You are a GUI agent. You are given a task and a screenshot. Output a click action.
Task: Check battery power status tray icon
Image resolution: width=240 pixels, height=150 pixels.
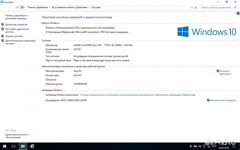(195, 146)
